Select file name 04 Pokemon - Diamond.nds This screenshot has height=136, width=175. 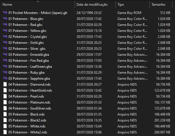(29, 85)
